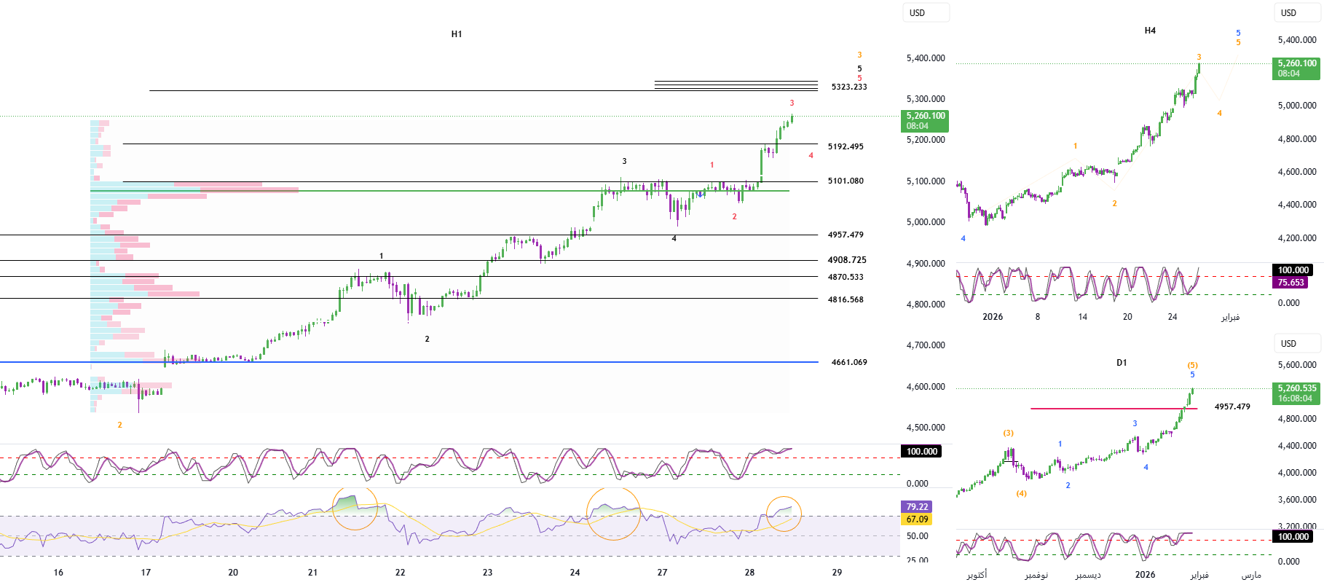Select the blue 4661.069 horizontal line
The height and width of the screenshot is (585, 1324).
[437, 362]
